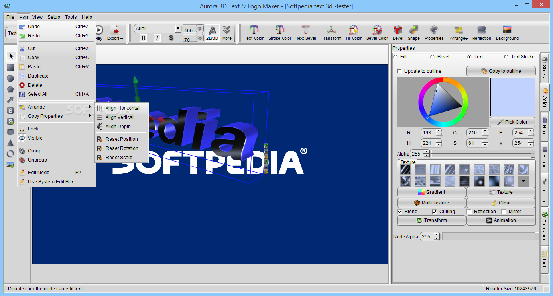Click the Multi-Texture button
Image resolution: width=553 pixels, height=296 pixels.
431,203
